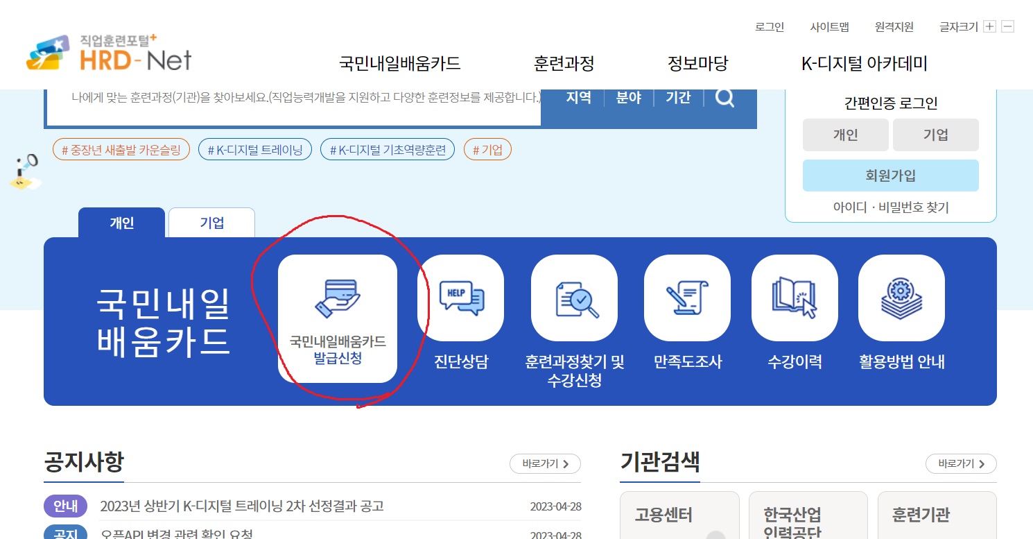This screenshot has height=539, width=1033.
Task: Increase font size with plus icon
Action: coord(989,27)
